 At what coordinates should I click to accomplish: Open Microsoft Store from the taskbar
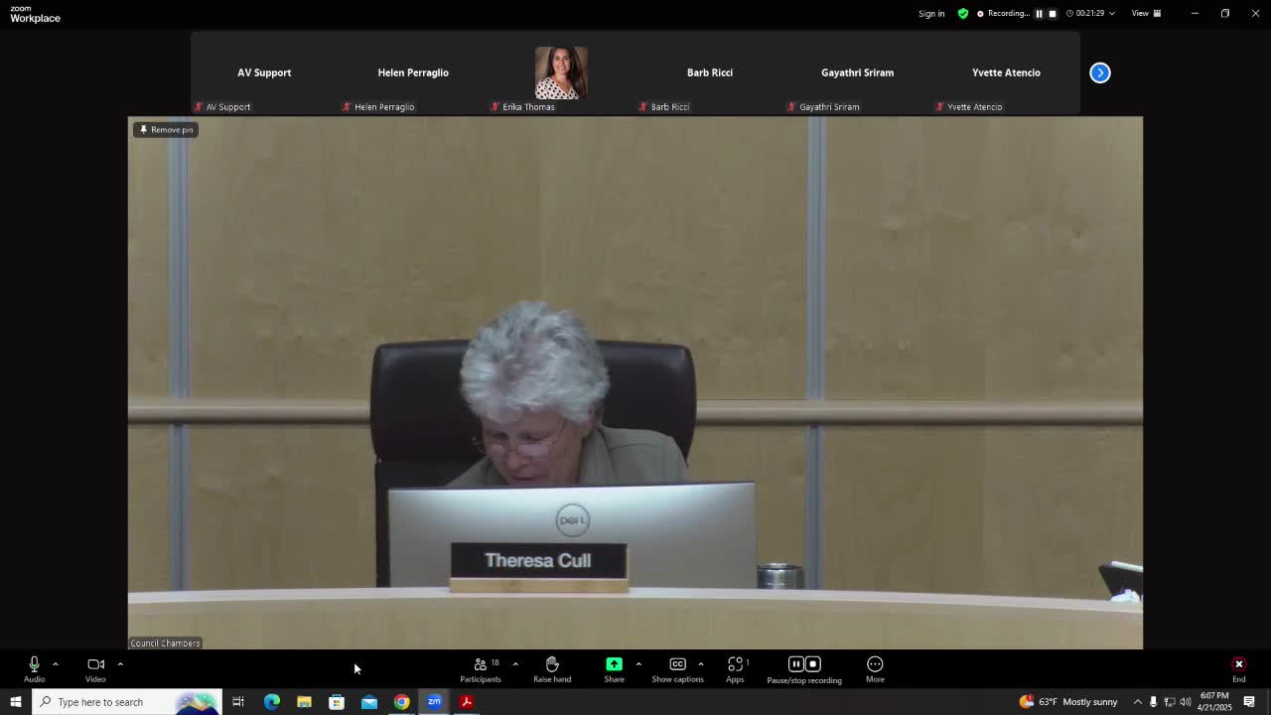pos(337,702)
